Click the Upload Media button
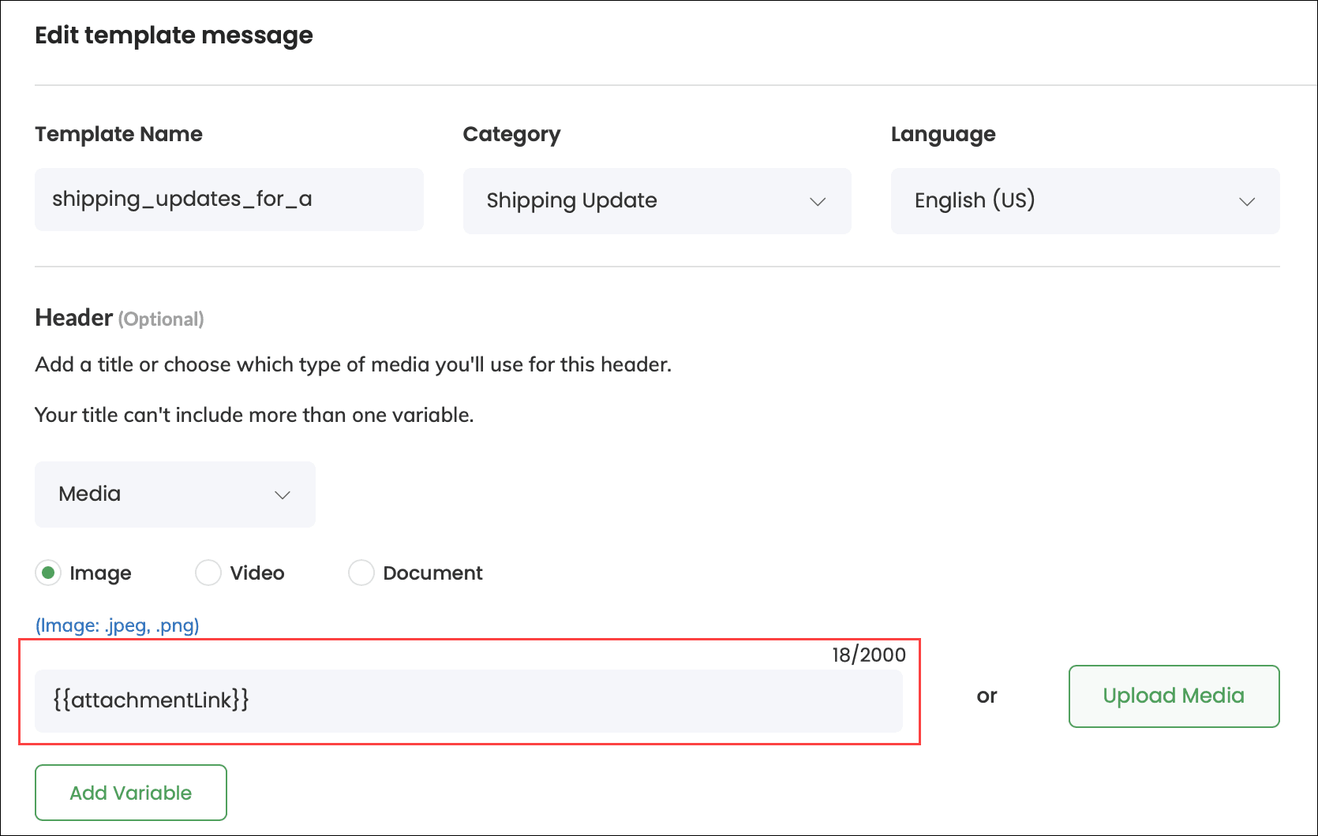This screenshot has height=836, width=1318. (1174, 696)
